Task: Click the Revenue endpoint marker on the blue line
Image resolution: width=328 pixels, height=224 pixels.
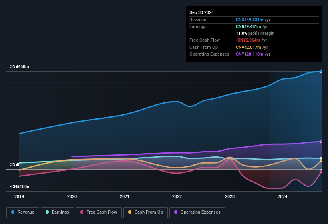Action: [x=321, y=71]
